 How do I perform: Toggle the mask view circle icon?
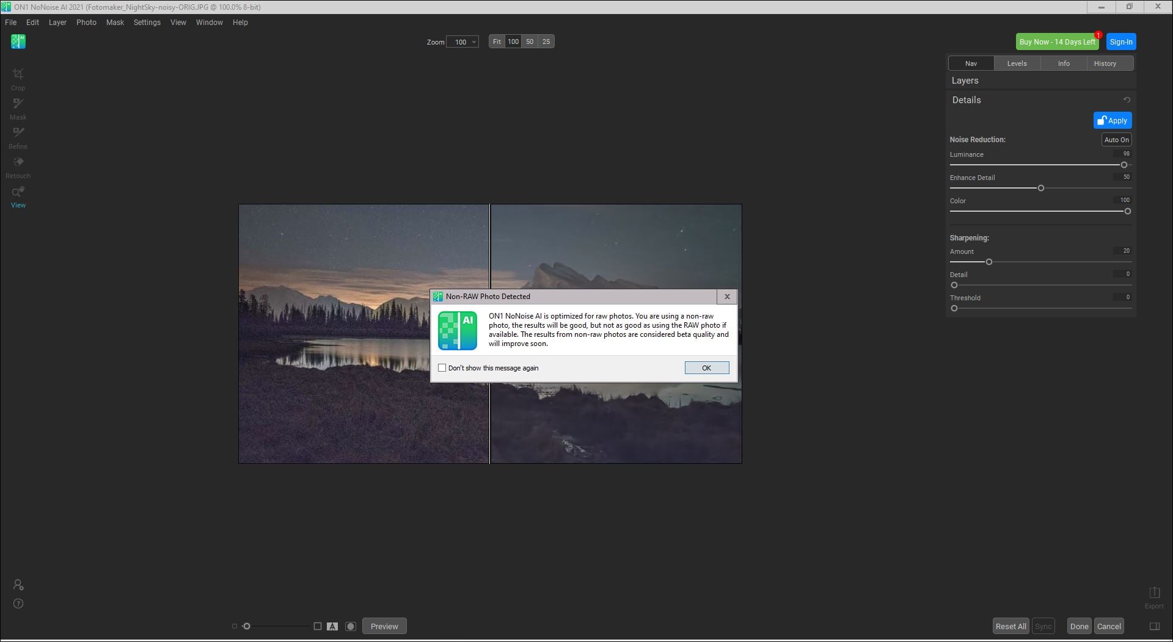351,626
